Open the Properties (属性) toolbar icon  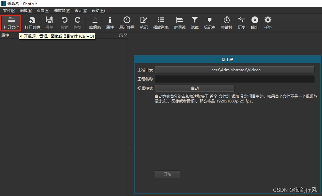tap(110, 23)
